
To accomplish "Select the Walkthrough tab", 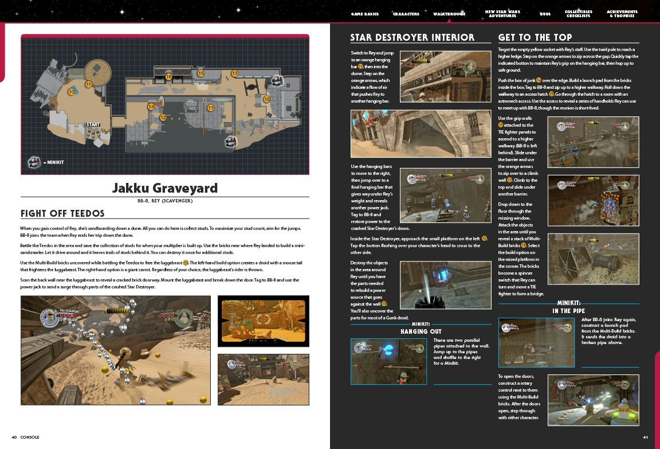I will pos(449,14).
